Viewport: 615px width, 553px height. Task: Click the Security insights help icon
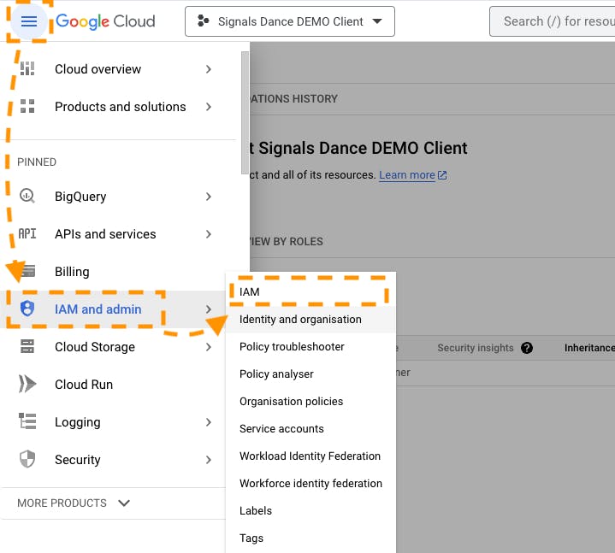coord(527,348)
